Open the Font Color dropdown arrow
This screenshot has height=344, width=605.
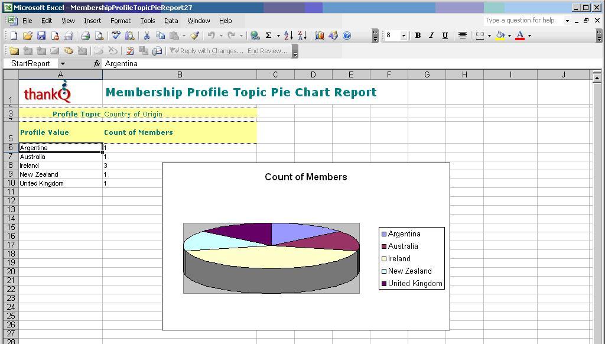[x=529, y=35]
